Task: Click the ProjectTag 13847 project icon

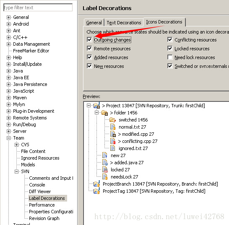Action: (x=96, y=191)
